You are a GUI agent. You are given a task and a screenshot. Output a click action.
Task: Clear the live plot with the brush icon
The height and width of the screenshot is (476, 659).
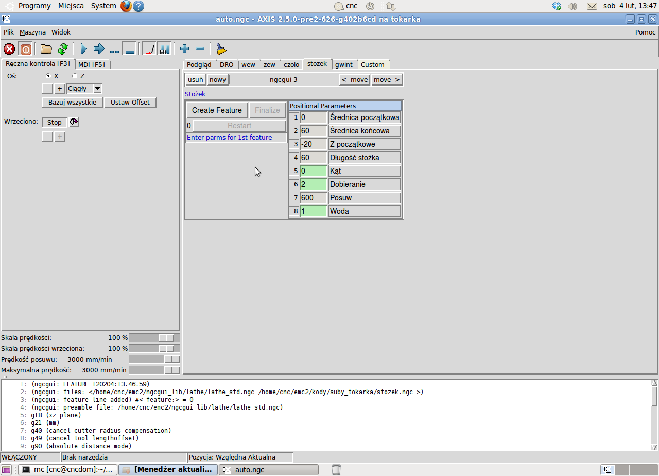221,49
